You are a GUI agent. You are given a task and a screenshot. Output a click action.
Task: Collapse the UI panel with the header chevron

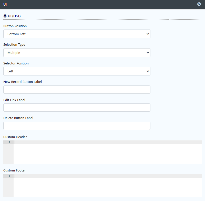[199, 4]
